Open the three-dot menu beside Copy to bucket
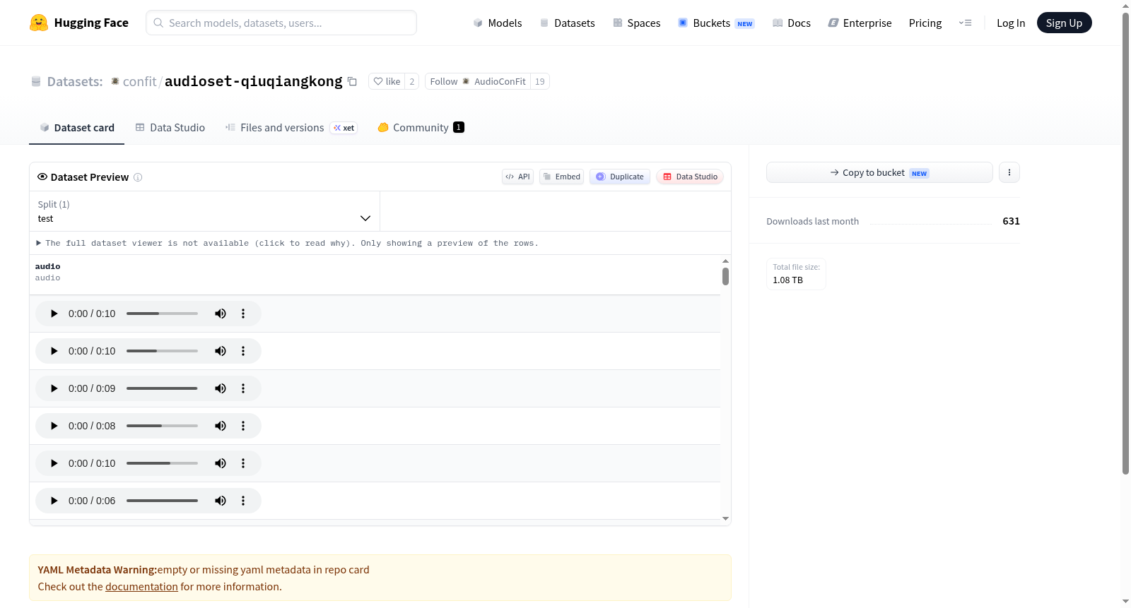The width and height of the screenshot is (1131, 608). tap(1009, 172)
